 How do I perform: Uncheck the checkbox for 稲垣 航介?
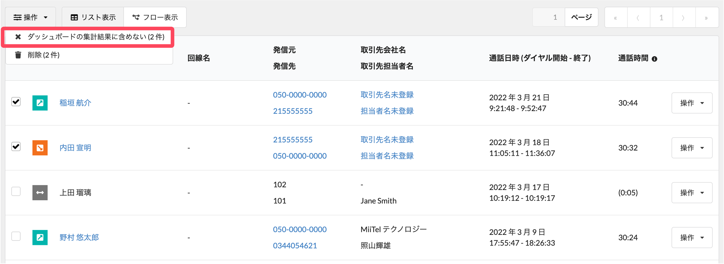tap(16, 102)
